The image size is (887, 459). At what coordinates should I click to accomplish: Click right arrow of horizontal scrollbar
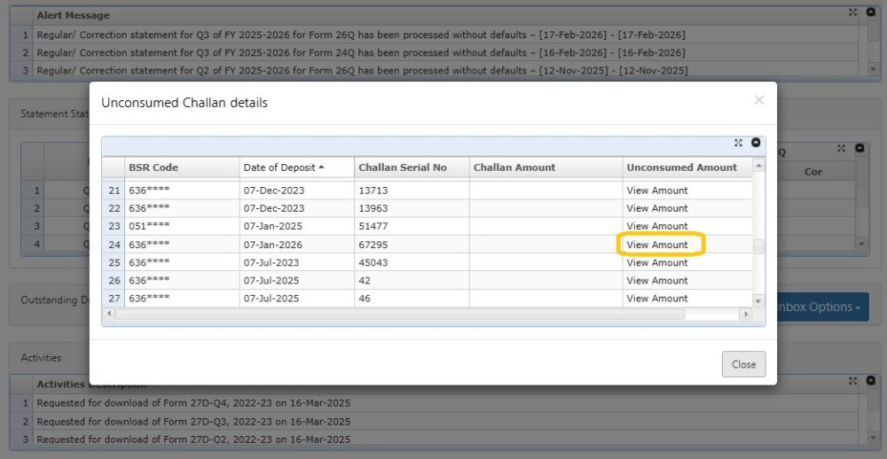coord(745,315)
